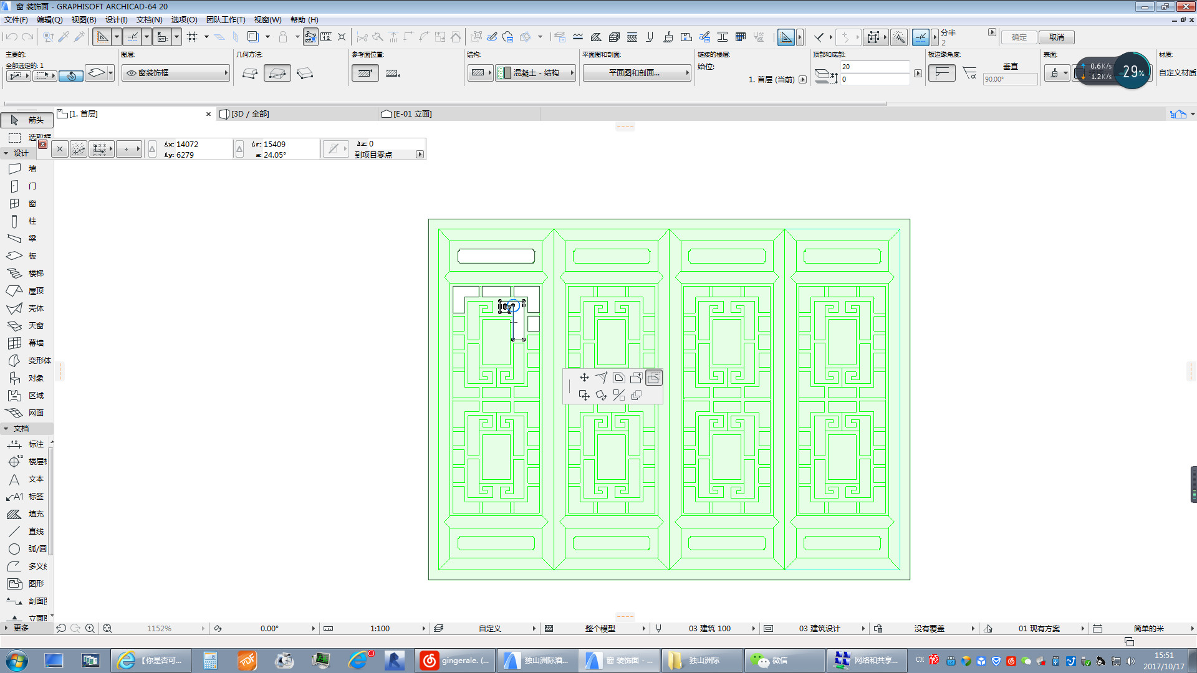
Task: Toggle layer visibility eye for 窗装饰框
Action: tap(132, 73)
